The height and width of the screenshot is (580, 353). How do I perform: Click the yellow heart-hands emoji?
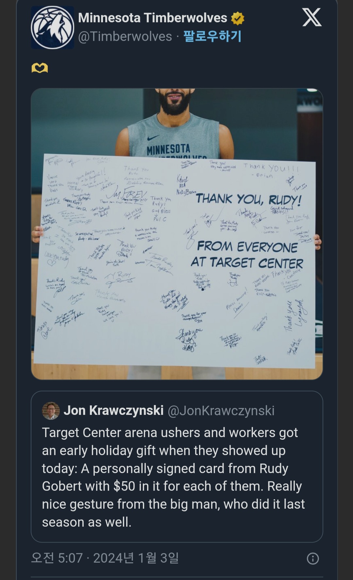pos(40,68)
